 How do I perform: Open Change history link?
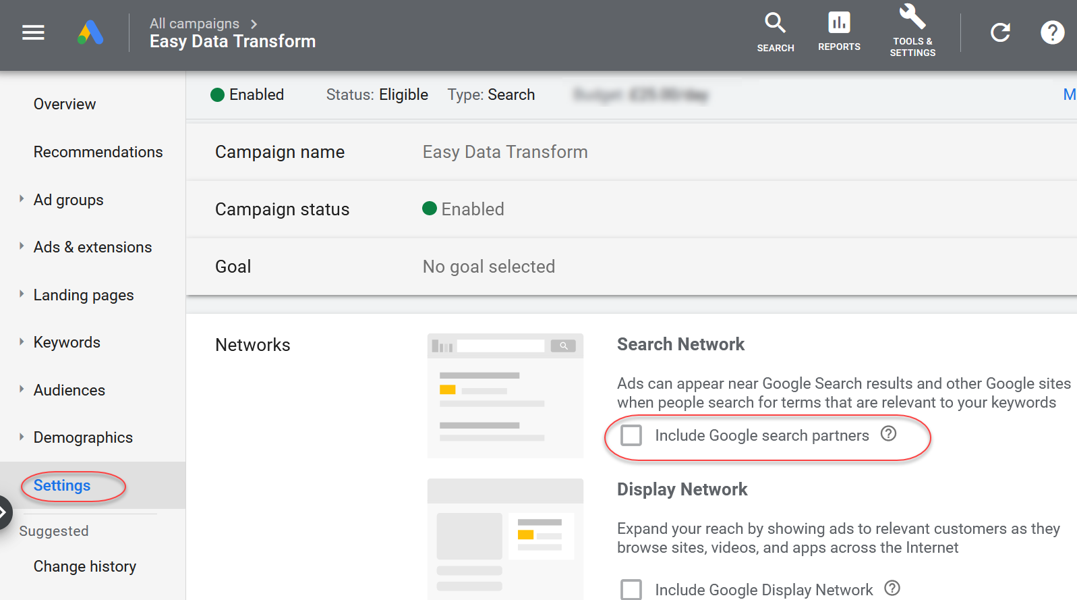coord(85,566)
